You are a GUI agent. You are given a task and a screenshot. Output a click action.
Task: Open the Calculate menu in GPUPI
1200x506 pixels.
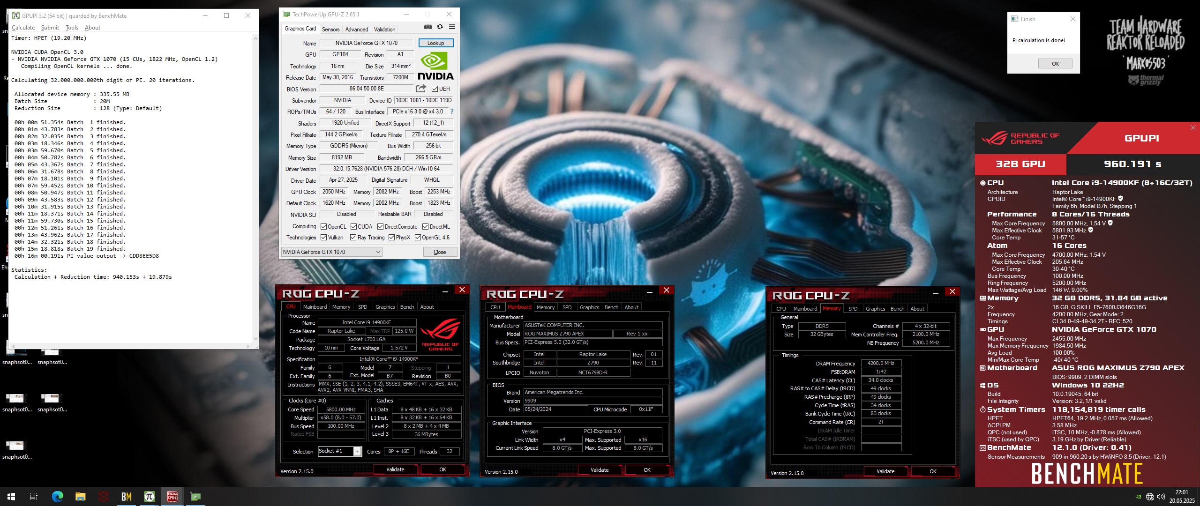pos(23,28)
